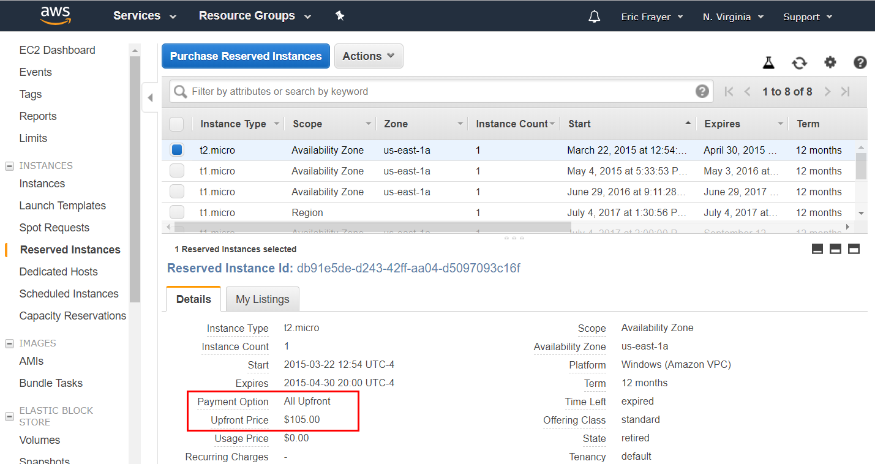This screenshot has height=464, width=875.
Task: Open Scope column filter arrow
Action: click(368, 124)
